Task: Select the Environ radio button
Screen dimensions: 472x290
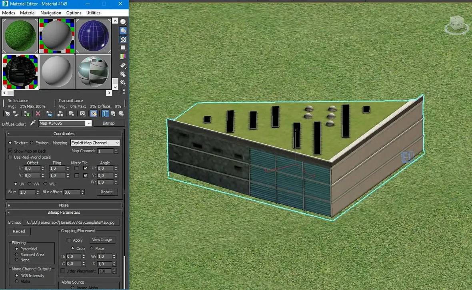Action: (32, 143)
